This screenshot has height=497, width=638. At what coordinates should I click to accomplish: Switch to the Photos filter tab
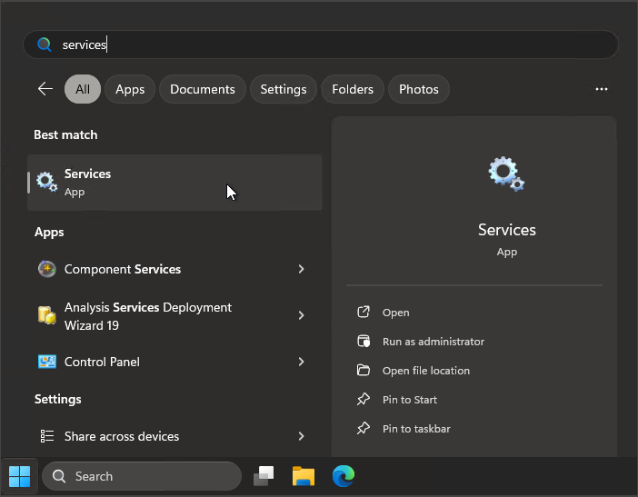419,89
